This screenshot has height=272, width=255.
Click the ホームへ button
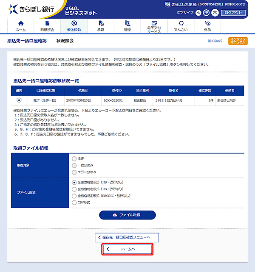127,249
